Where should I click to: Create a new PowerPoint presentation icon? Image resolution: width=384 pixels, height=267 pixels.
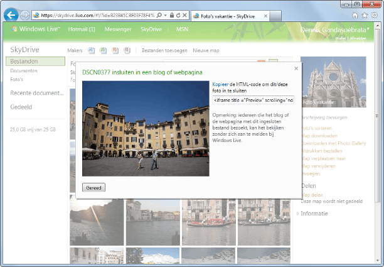pyautogui.click(x=115, y=50)
